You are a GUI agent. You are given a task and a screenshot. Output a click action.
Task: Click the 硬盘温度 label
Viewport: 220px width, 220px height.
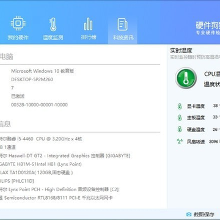(x=196, y=130)
